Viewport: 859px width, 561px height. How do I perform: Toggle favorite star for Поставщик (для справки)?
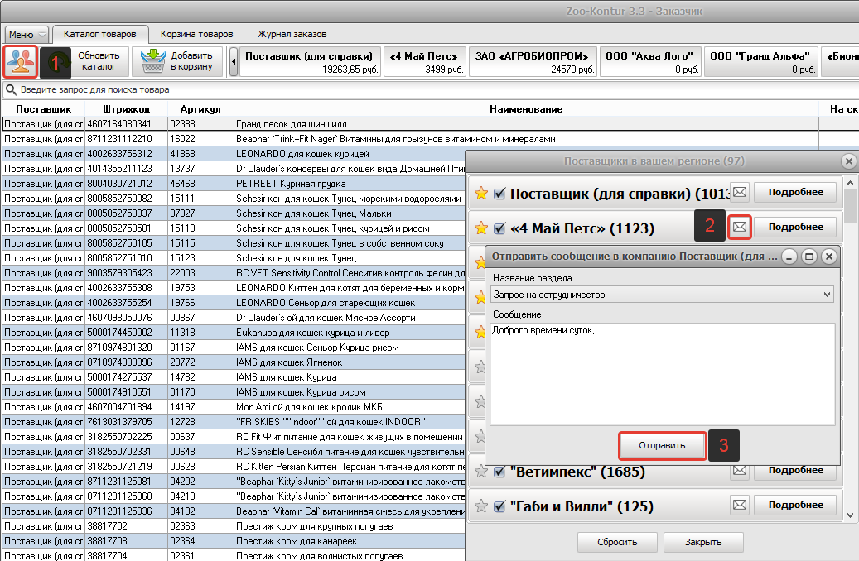click(481, 193)
